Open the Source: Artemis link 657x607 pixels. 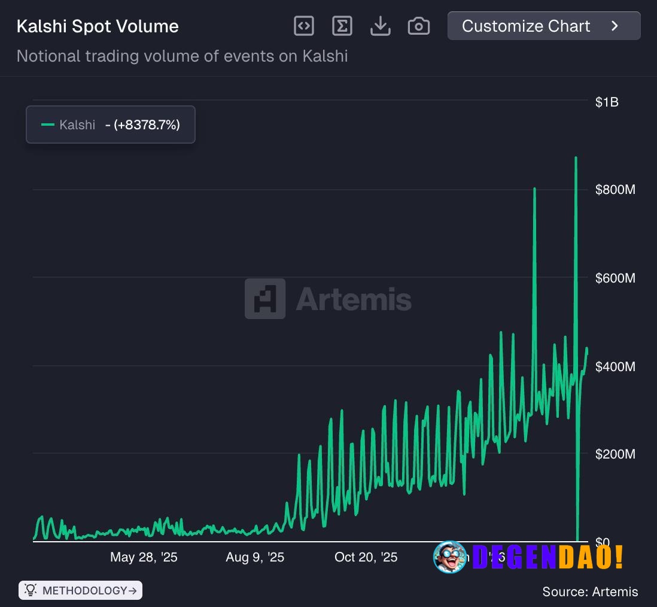click(590, 591)
